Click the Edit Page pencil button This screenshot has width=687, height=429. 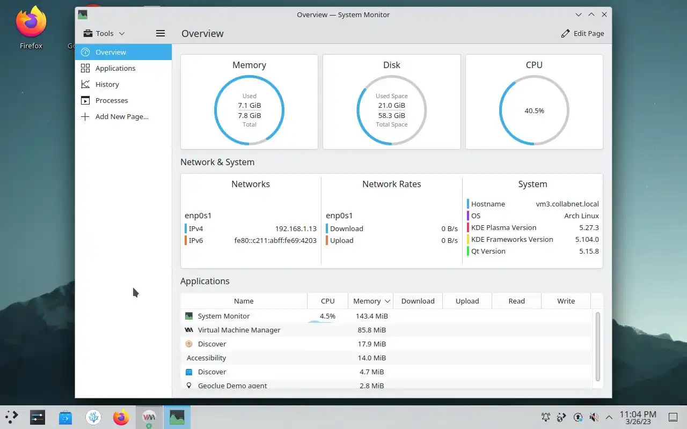(x=582, y=33)
